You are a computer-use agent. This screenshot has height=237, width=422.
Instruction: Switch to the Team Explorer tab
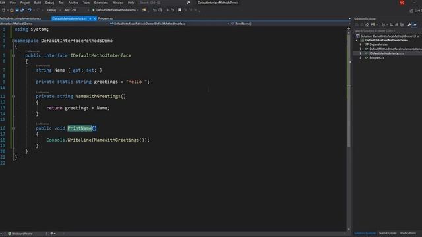(388, 233)
